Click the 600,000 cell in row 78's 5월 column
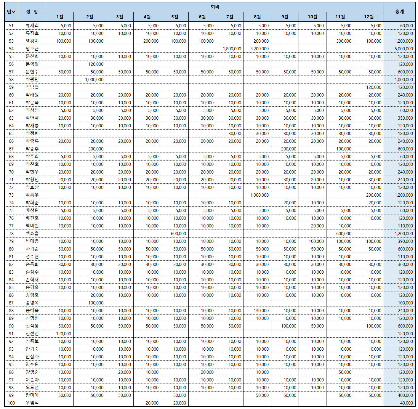Image resolution: width=418 pixels, height=409 pixels. (178, 234)
